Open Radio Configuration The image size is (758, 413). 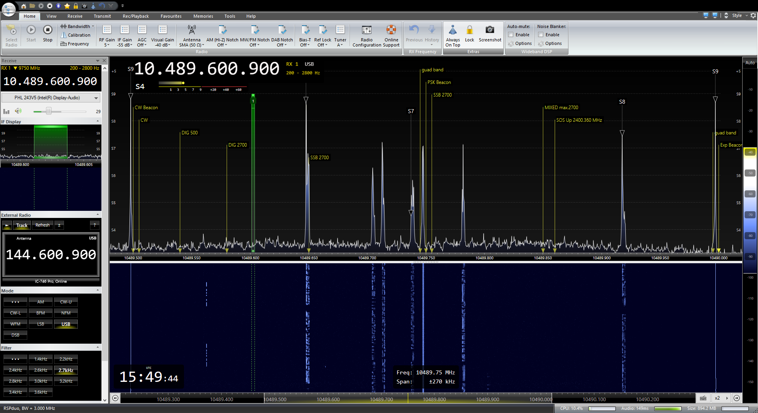point(366,30)
